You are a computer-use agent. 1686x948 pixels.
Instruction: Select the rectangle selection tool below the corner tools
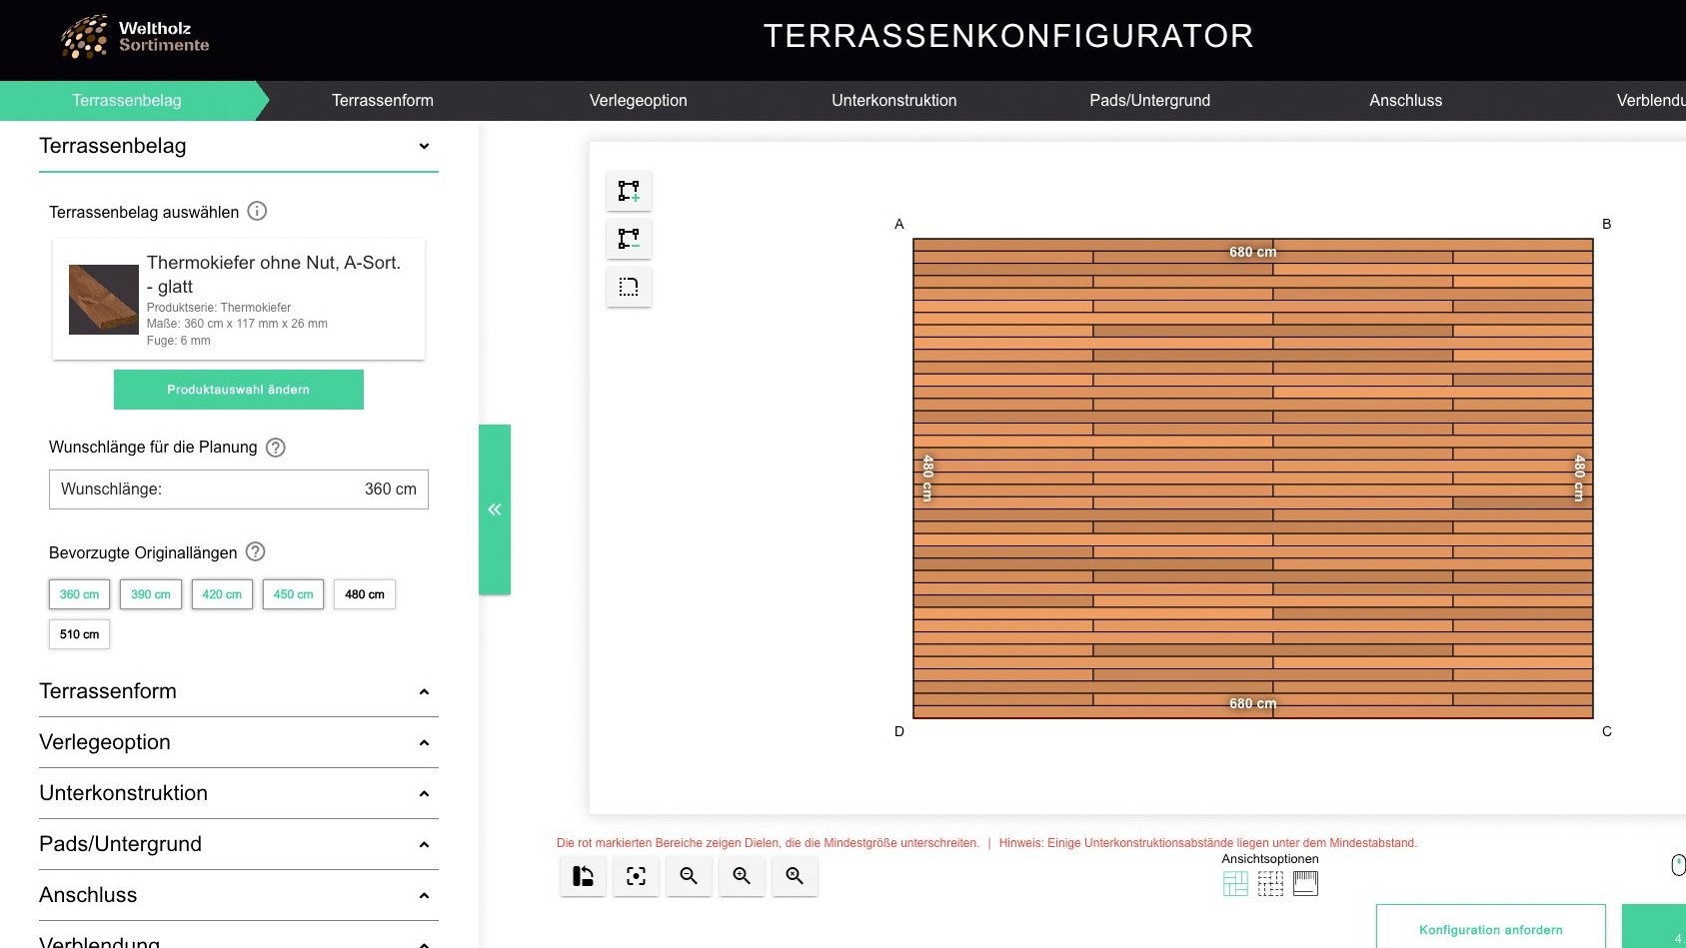click(x=629, y=287)
